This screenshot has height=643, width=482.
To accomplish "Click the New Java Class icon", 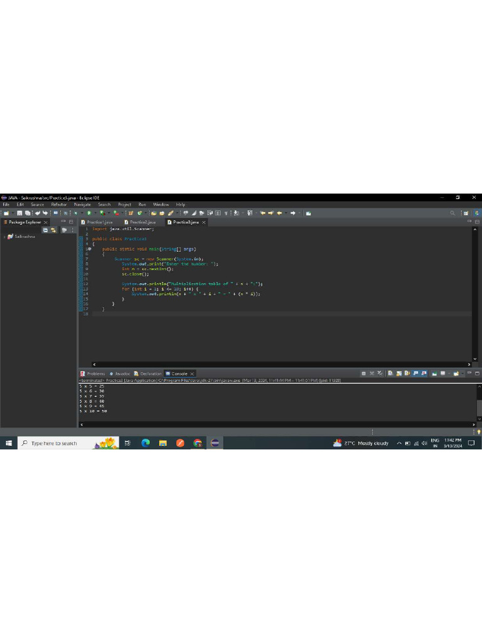I will (140, 213).
